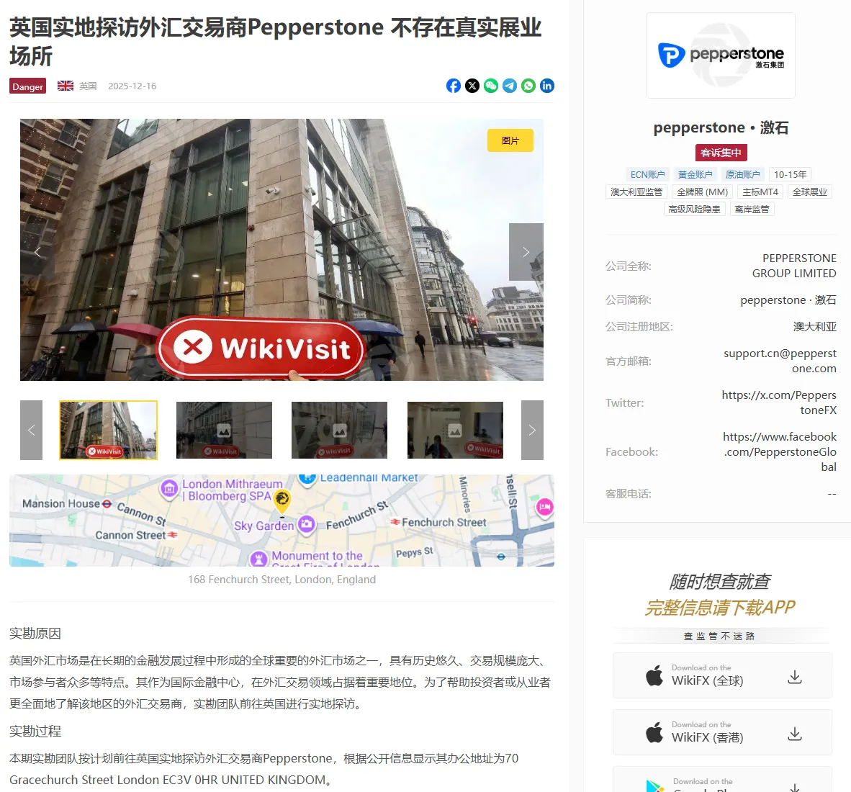Viewport: 851px width, 792px height.
Task: Show previous photo in main image viewer
Action: pyautogui.click(x=37, y=252)
